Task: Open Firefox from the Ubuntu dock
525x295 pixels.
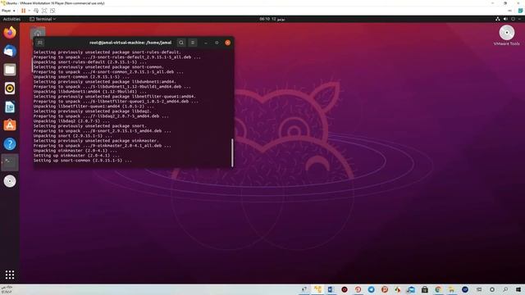Action: point(10,33)
